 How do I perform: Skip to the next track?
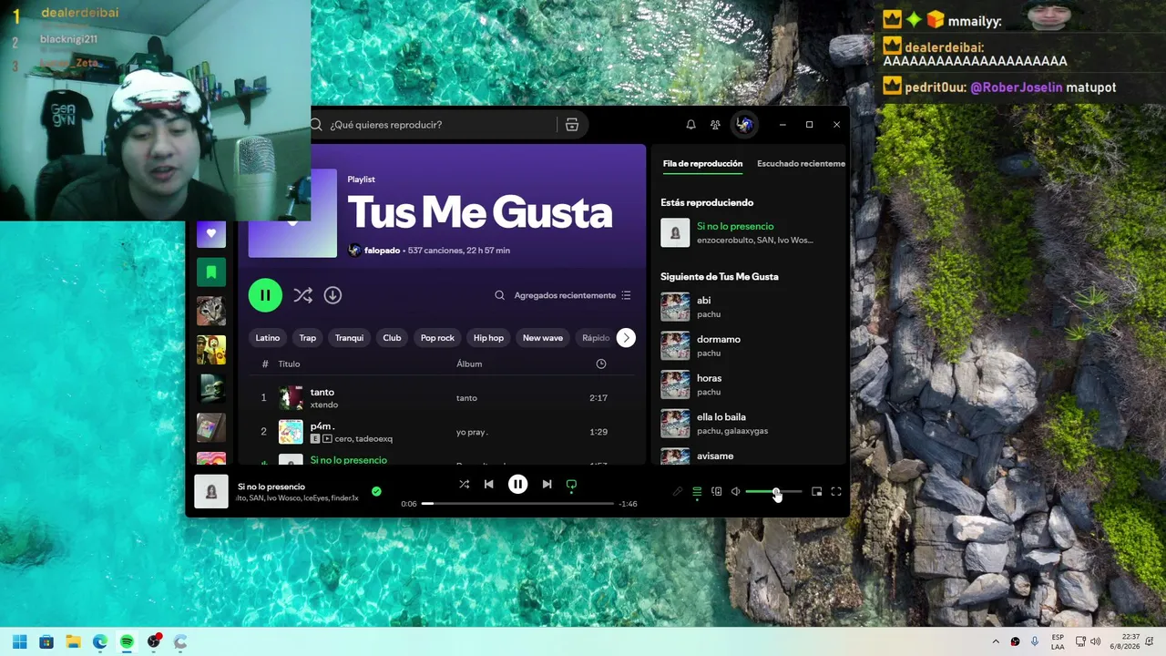coord(547,485)
